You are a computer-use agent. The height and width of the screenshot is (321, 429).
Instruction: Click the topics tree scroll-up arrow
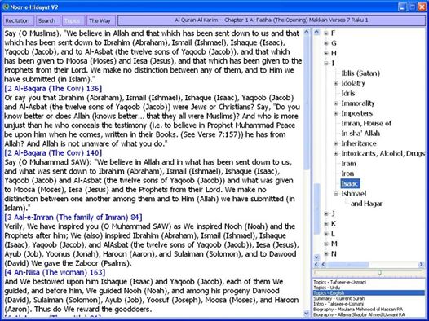[316, 32]
